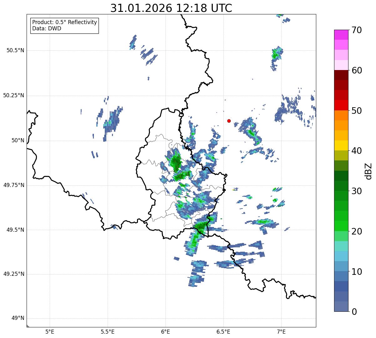This screenshot has width=376, height=338.
Task: Click the 50.5°N latitude label
Action: coord(15,50)
